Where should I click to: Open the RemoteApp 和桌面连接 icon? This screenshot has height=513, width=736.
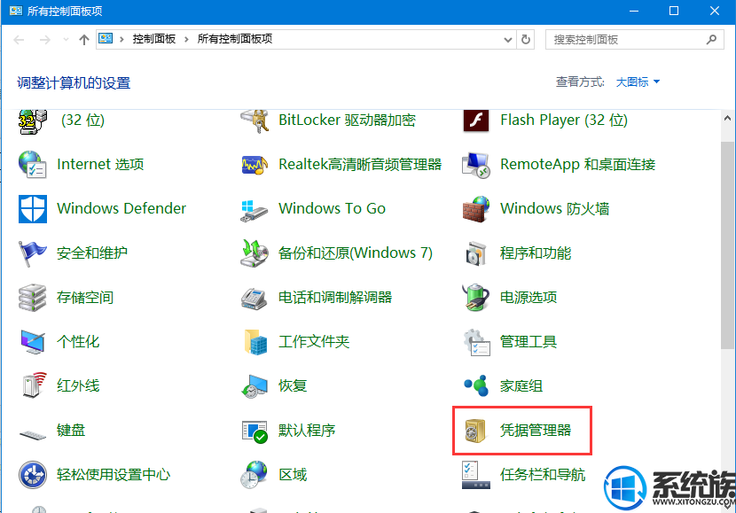[x=476, y=165]
